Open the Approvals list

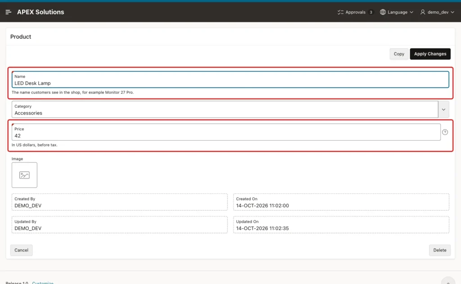(355, 12)
